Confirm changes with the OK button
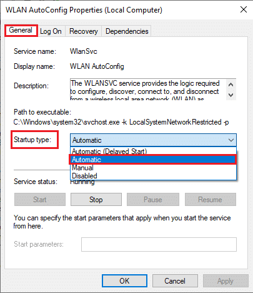The image size is (253, 293). (124, 281)
